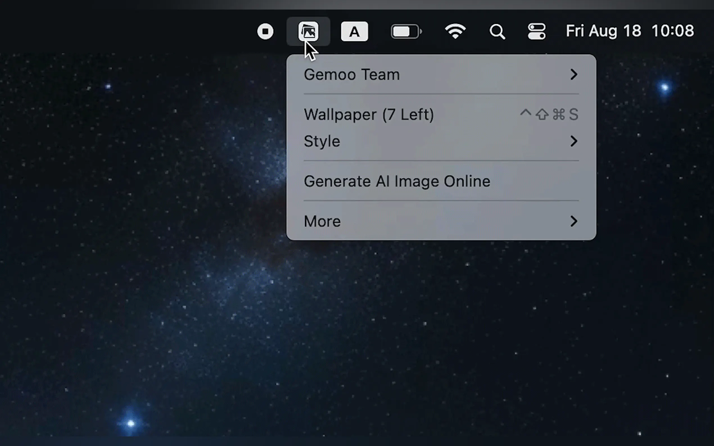714x446 pixels.
Task: Open the Style submenu
Action: (322, 141)
